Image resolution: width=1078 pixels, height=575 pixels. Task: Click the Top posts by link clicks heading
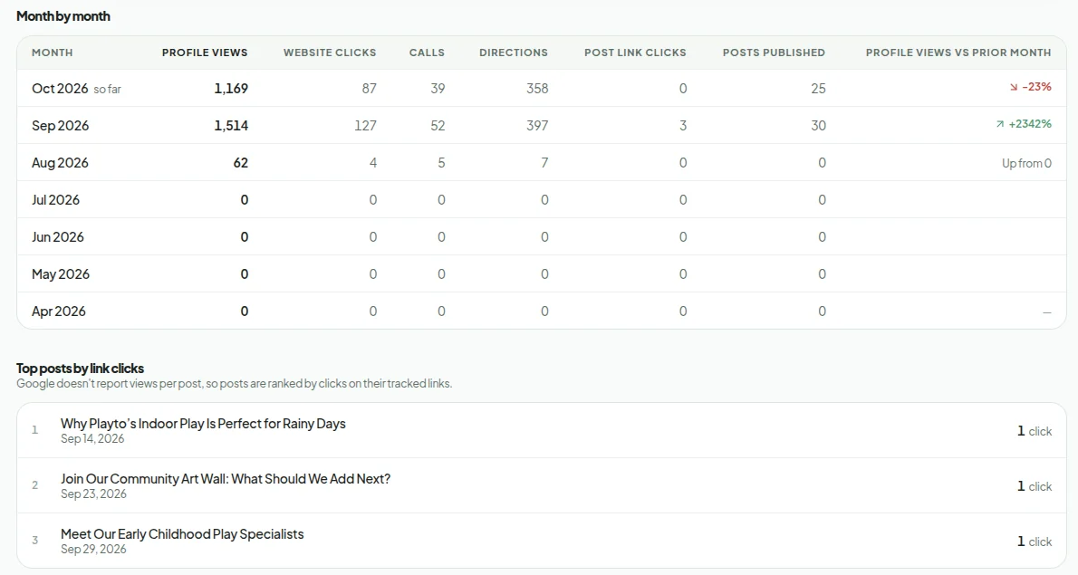(x=81, y=369)
